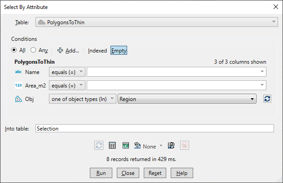This screenshot has height=183, width=283.
Task: Click the map window icon in bottom toolbar
Action: coord(125,146)
